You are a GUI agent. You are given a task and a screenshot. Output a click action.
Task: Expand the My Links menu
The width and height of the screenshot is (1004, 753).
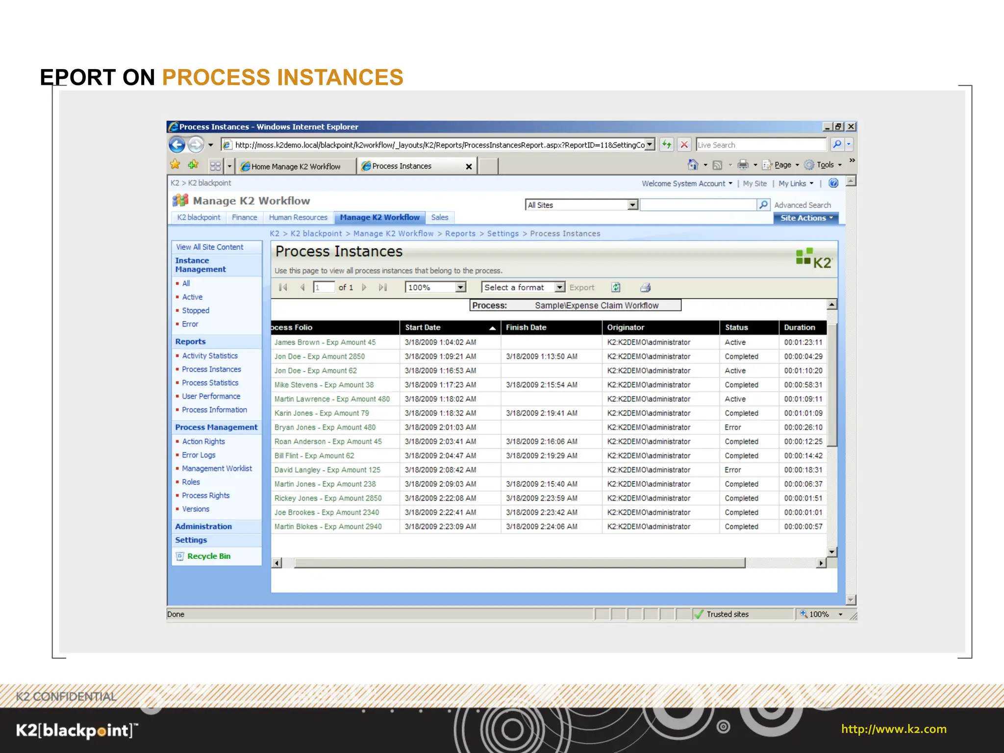[x=796, y=183]
